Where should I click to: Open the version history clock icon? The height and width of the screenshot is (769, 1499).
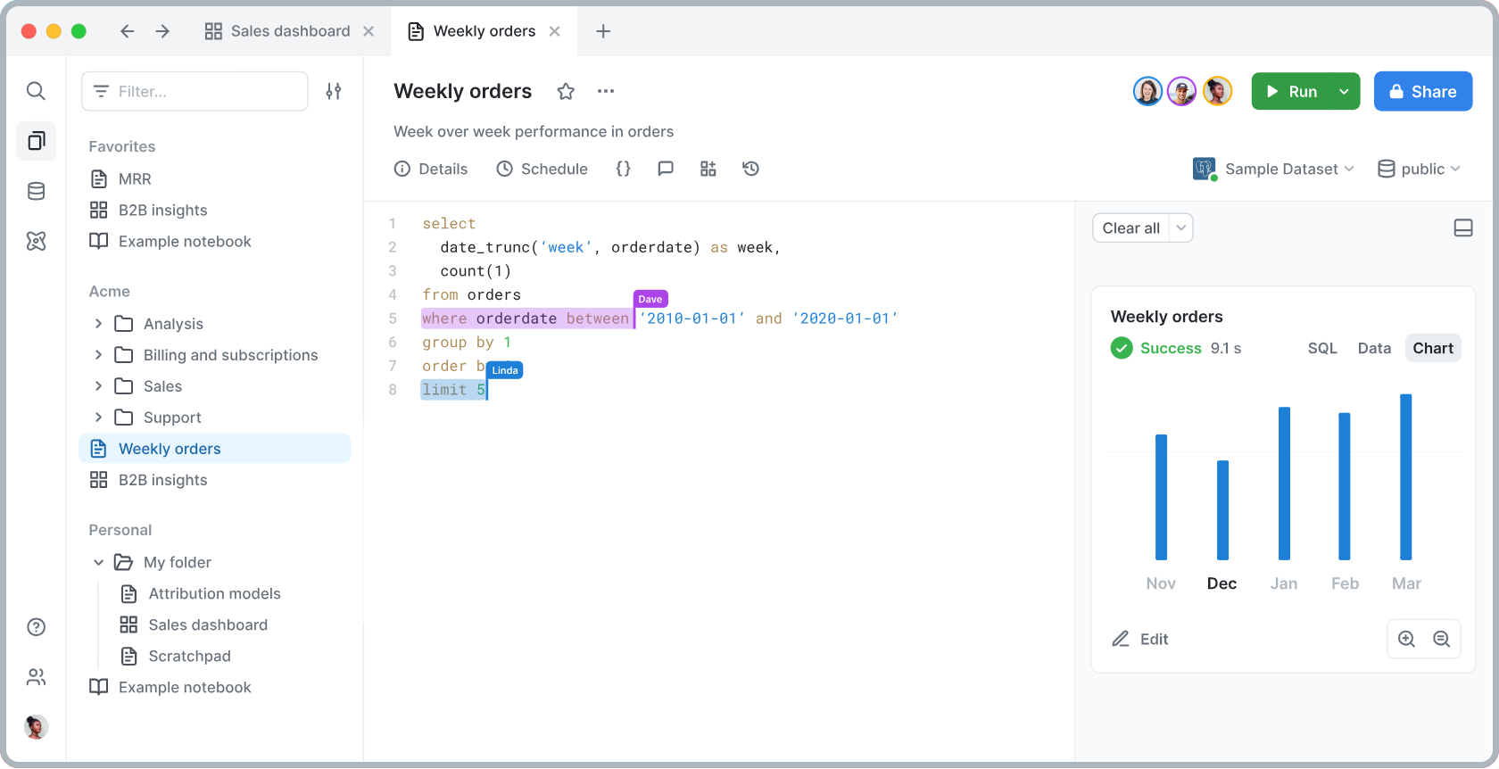click(x=751, y=169)
